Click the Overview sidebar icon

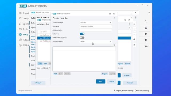tap(20, 13)
